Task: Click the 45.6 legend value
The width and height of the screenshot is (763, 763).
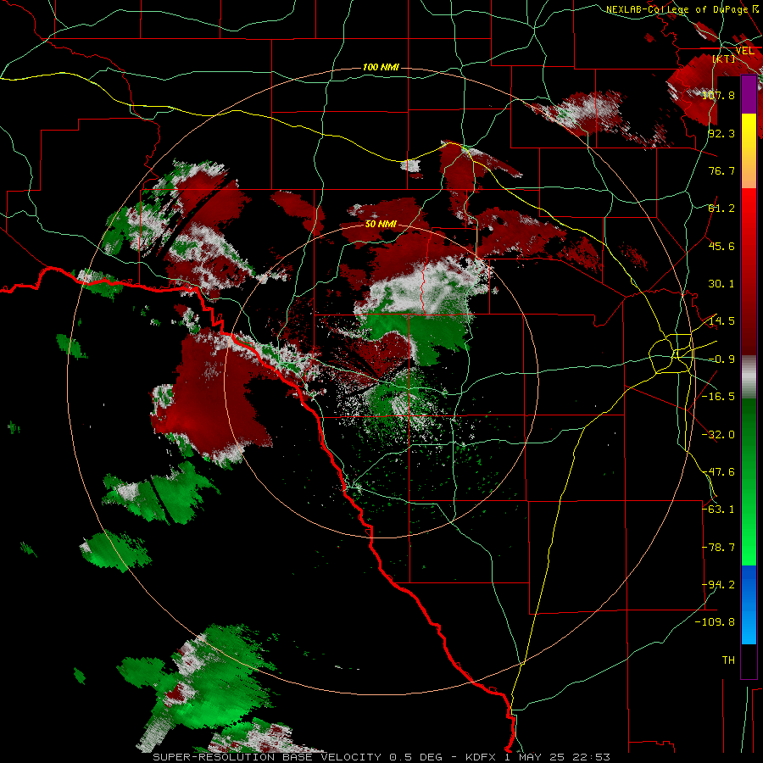Action: click(x=721, y=246)
